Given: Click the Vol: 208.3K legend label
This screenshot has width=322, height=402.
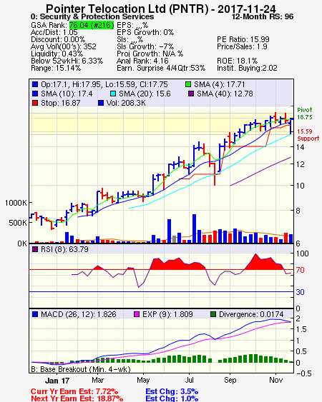Looking at the screenshot, I should [126, 103].
